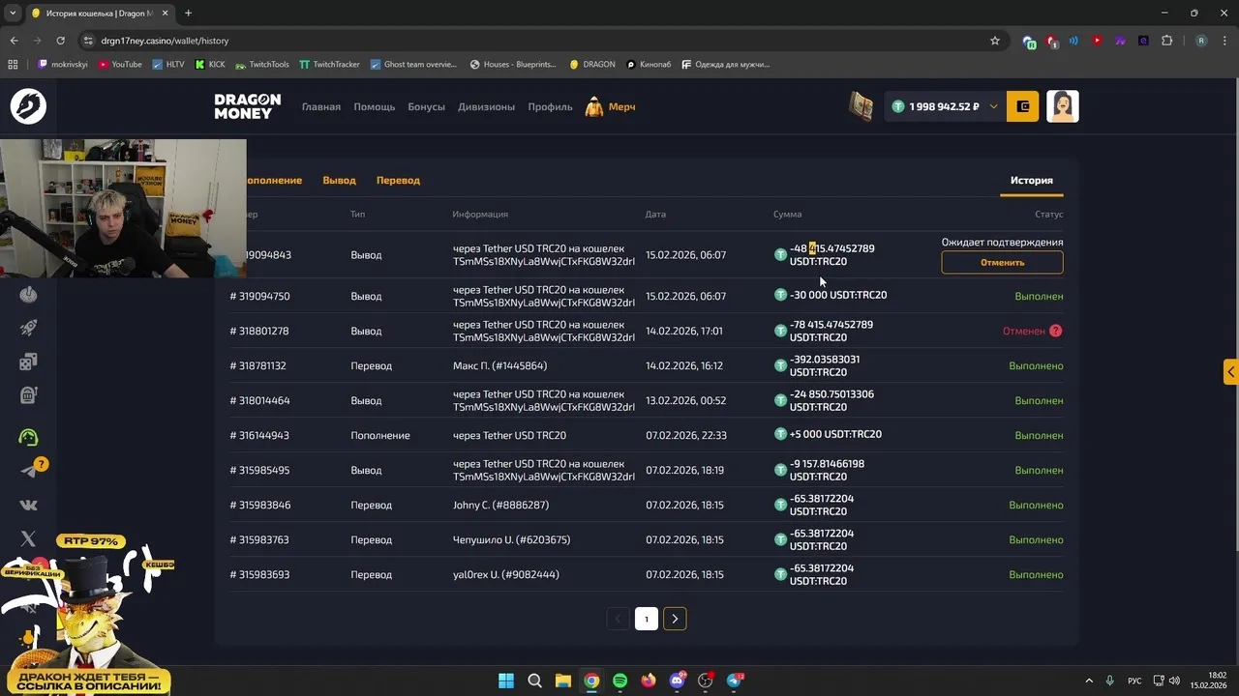Go to previous page with left arrow
Viewport: 1239px width, 696px height.
(619, 619)
